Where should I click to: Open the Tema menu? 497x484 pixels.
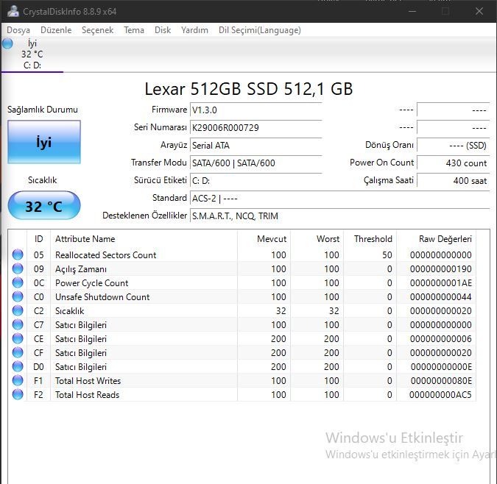pyautogui.click(x=134, y=30)
